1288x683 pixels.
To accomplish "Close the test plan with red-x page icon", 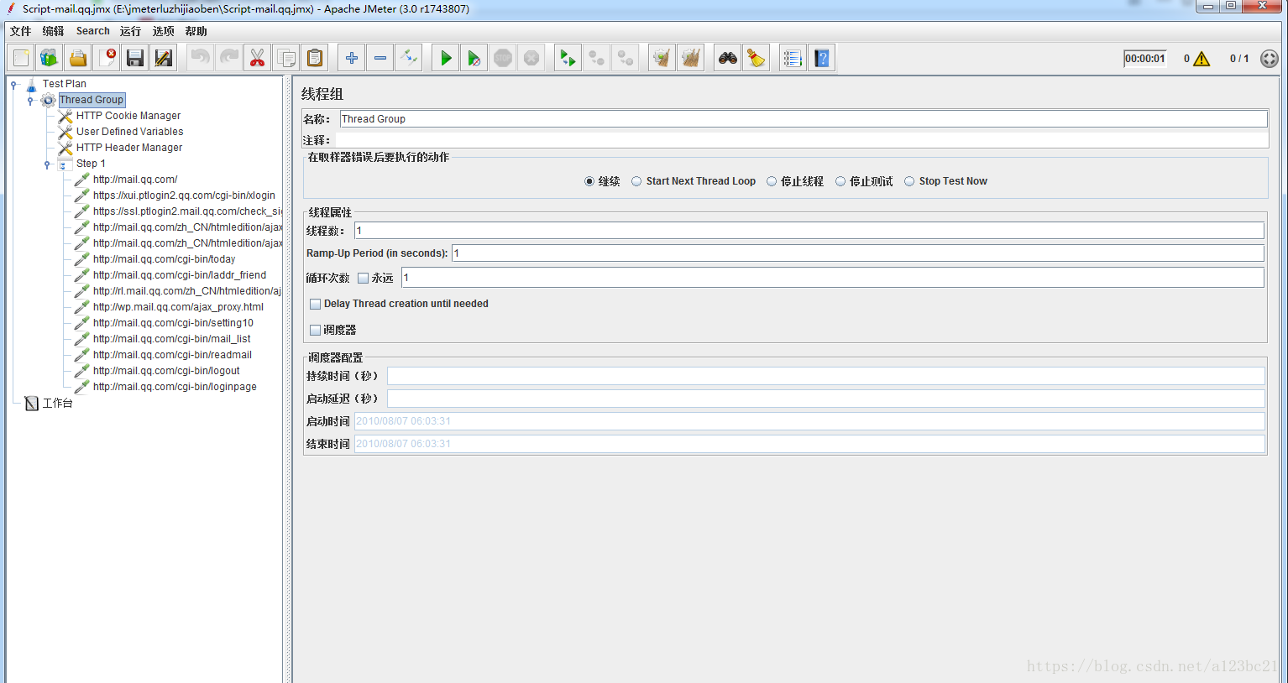I will click(107, 58).
